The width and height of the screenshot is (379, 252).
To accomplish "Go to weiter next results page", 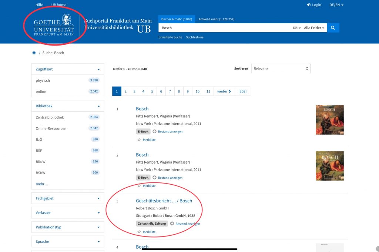I will coord(224,91).
